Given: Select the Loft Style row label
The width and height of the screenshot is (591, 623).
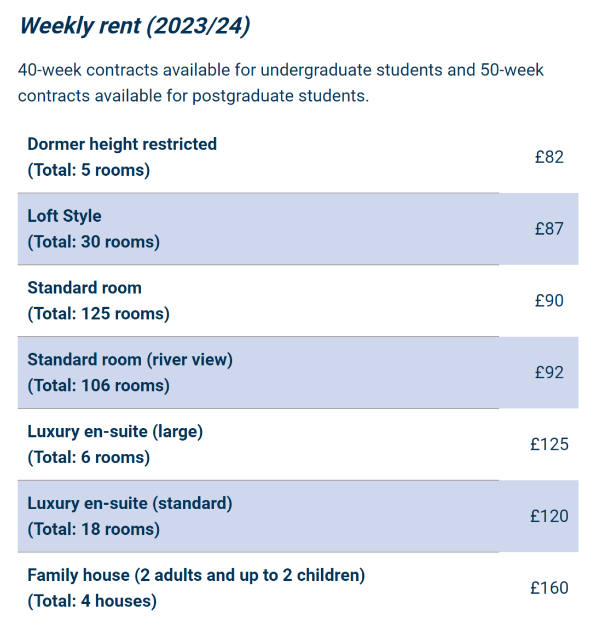Looking at the screenshot, I should 65,216.
